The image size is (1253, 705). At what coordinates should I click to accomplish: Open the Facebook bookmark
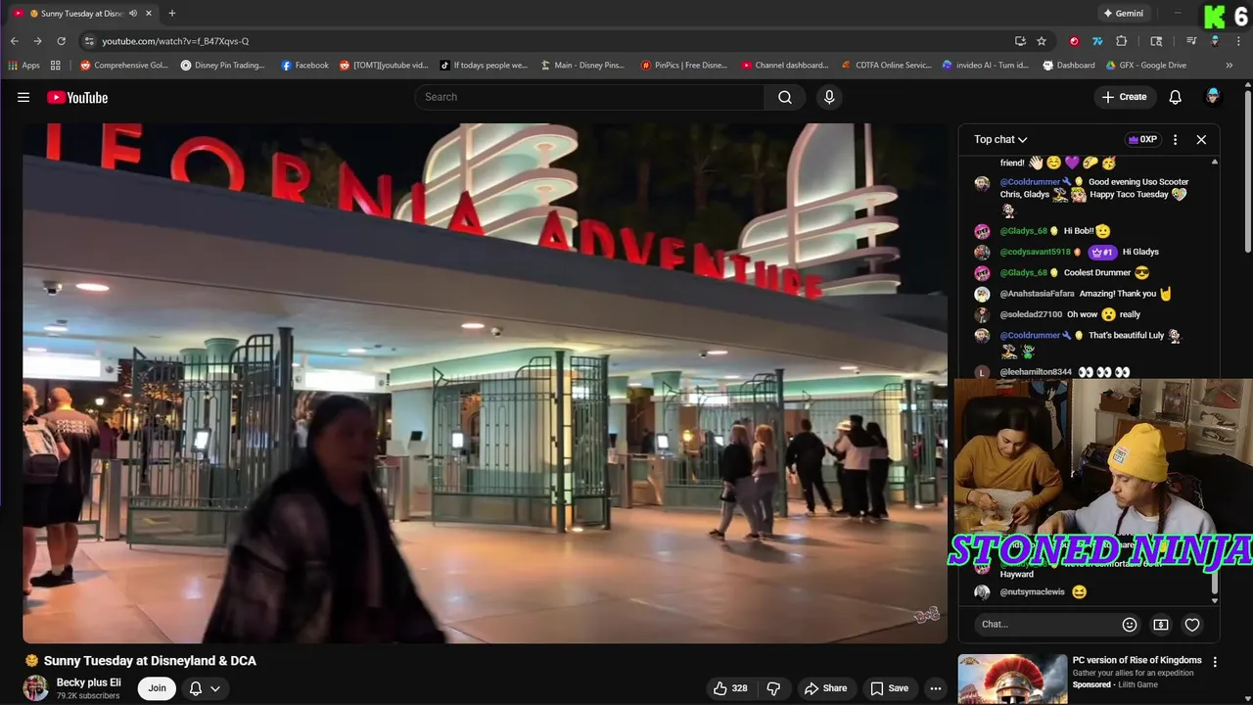[x=305, y=66]
